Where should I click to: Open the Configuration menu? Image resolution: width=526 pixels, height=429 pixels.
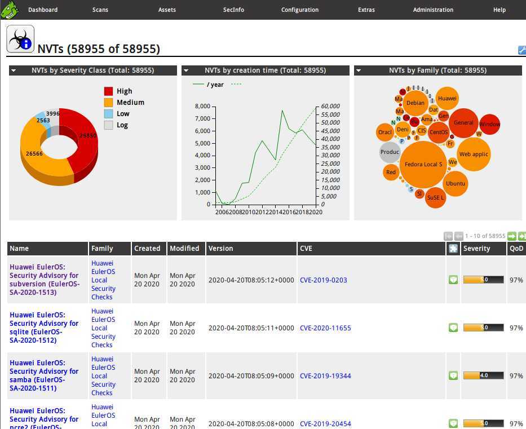point(300,10)
